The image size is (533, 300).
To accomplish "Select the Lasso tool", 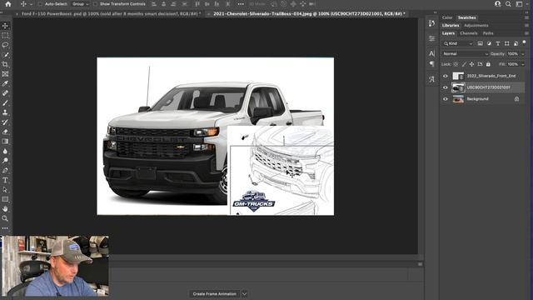I will [x=5, y=45].
